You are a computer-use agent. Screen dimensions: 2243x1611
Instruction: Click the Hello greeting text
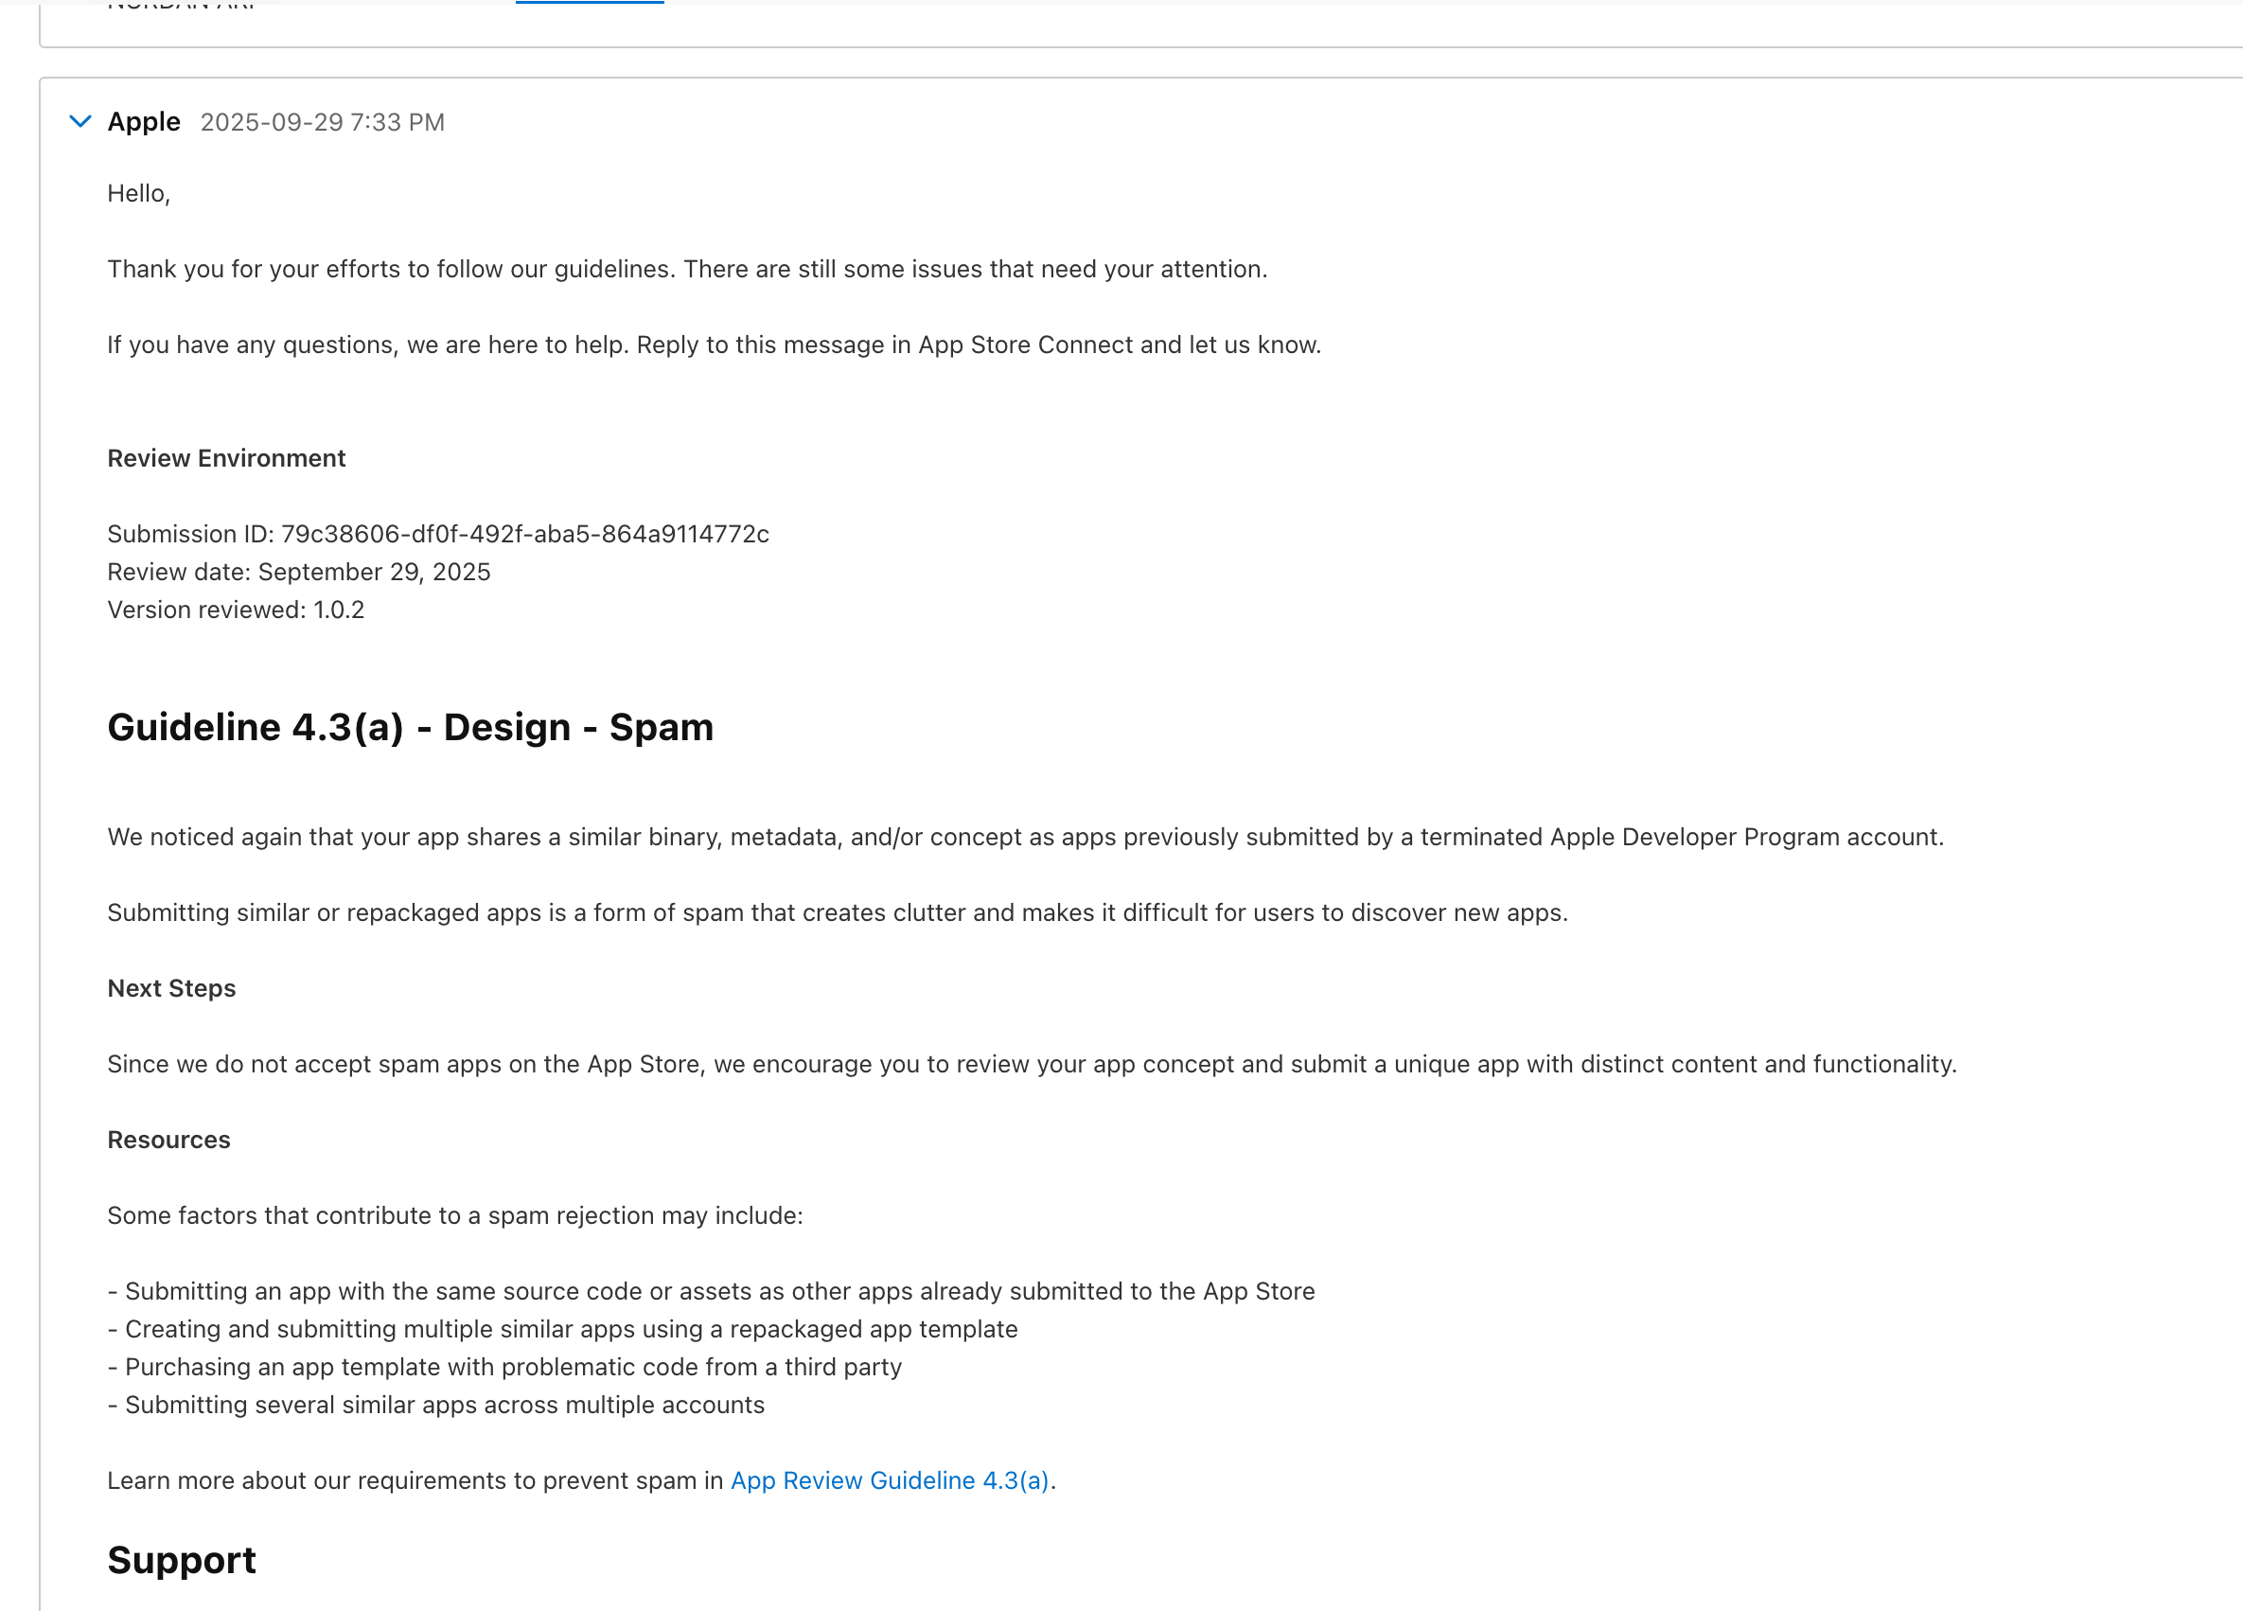point(138,193)
